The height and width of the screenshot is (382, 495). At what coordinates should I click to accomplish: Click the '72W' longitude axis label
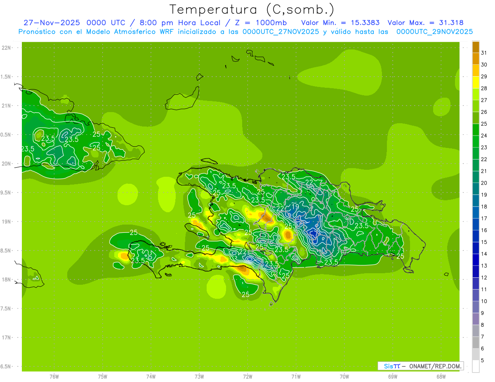247,377
